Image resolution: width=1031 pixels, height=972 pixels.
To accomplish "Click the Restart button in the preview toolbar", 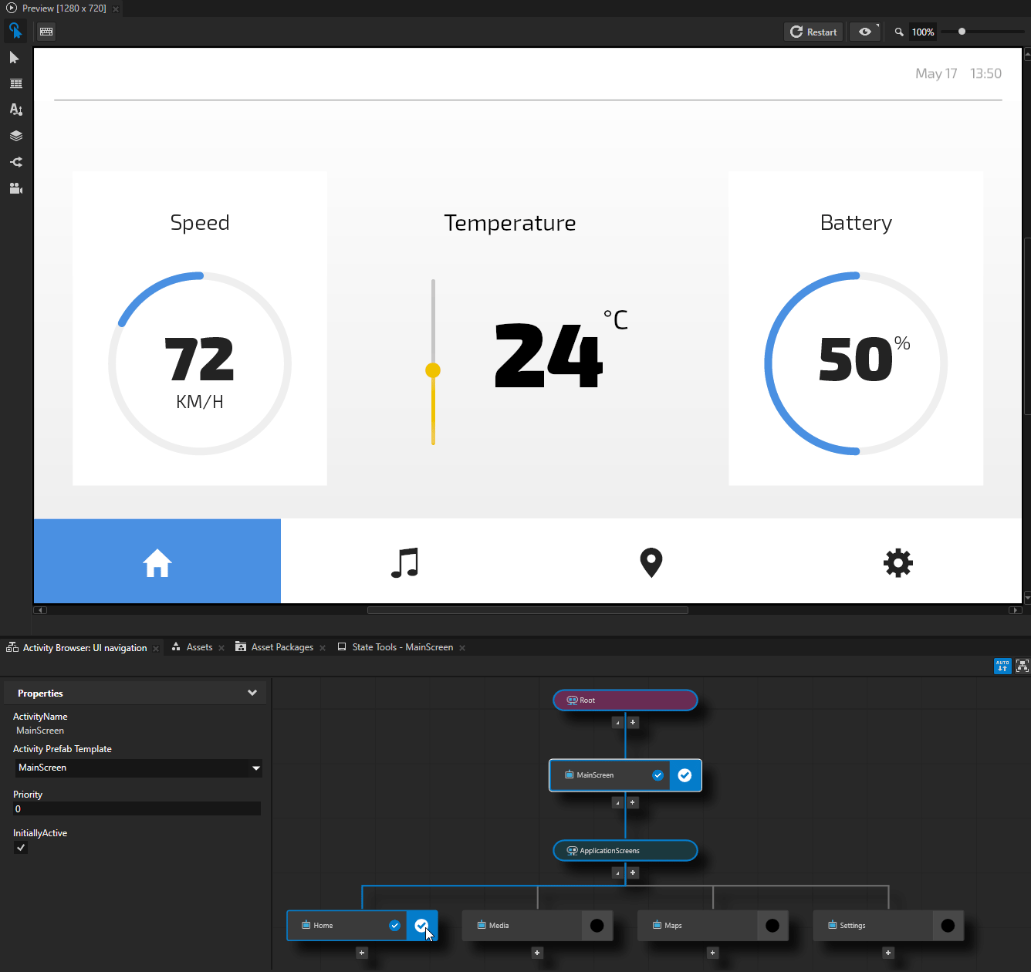I will [x=813, y=32].
